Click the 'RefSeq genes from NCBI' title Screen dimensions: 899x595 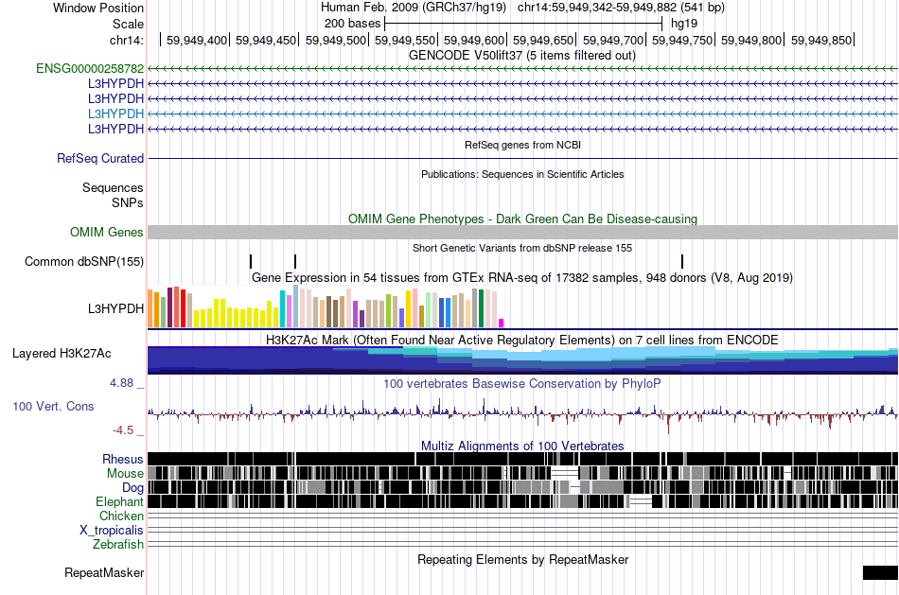(x=522, y=145)
